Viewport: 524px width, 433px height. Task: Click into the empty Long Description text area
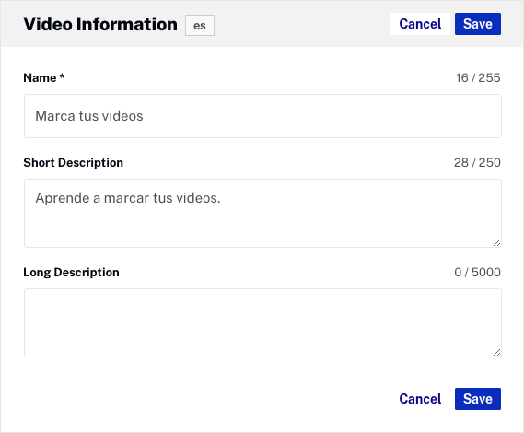pyautogui.click(x=262, y=323)
